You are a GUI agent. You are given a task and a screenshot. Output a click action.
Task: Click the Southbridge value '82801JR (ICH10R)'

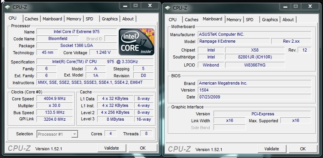click(255, 57)
